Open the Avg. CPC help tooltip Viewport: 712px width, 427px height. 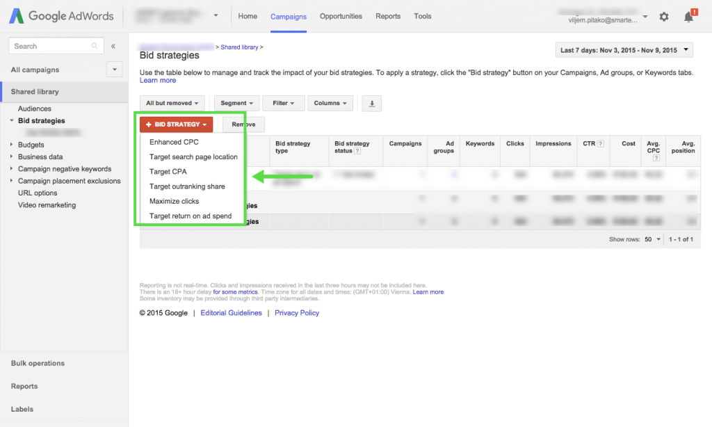coord(656,158)
